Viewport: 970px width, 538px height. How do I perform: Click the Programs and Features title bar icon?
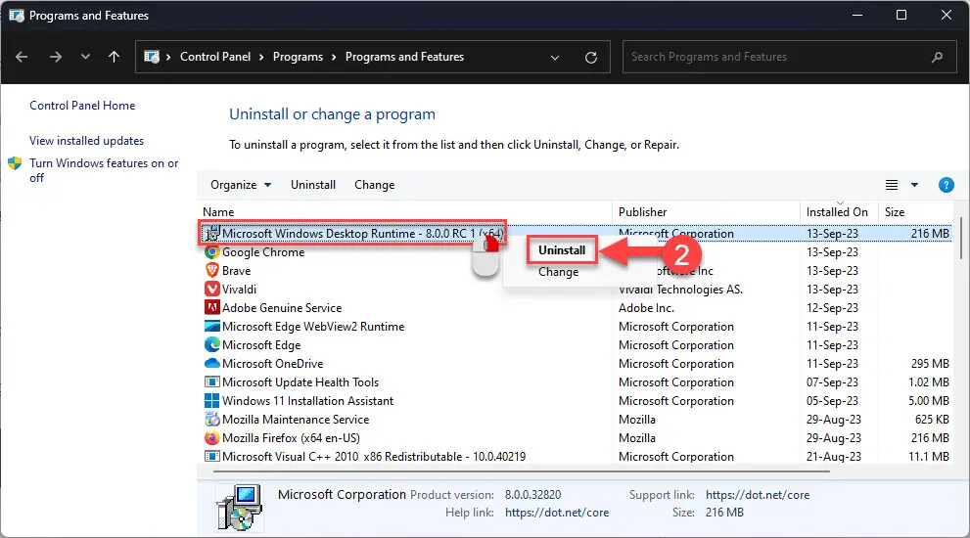[17, 16]
